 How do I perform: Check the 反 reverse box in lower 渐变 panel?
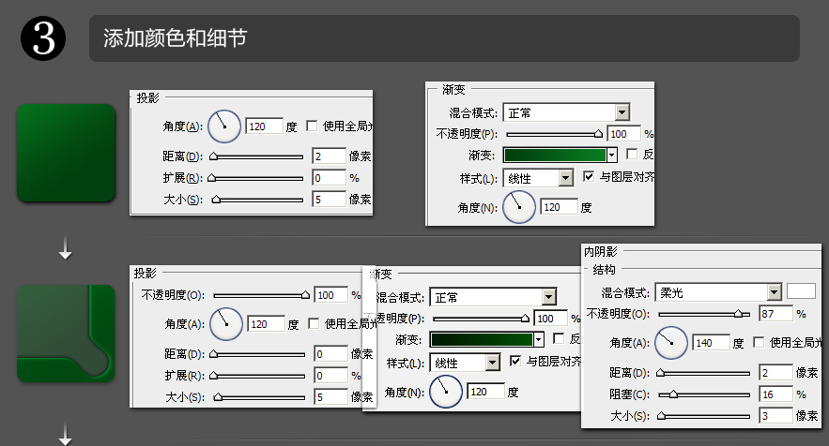[x=559, y=338]
